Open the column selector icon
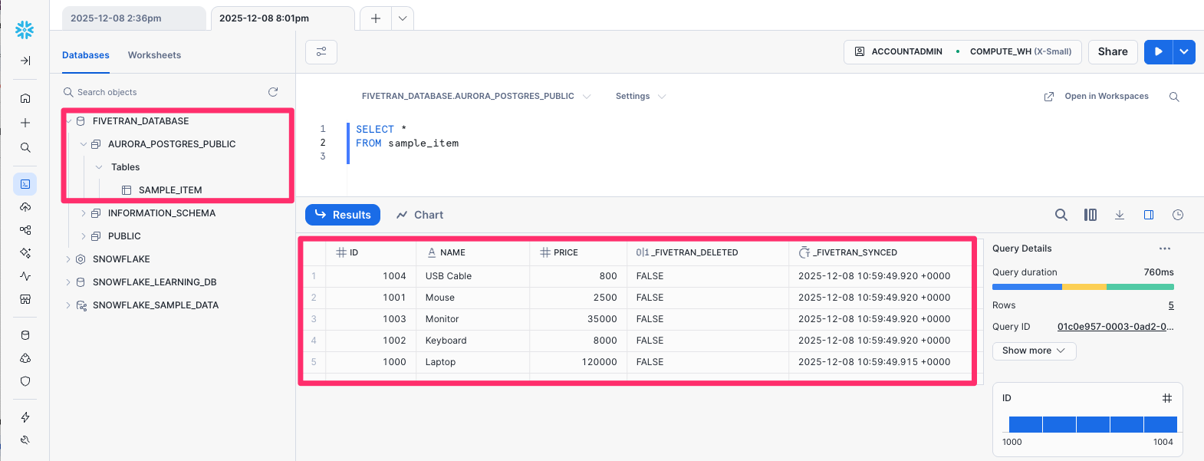This screenshot has height=461, width=1204. tap(1090, 215)
